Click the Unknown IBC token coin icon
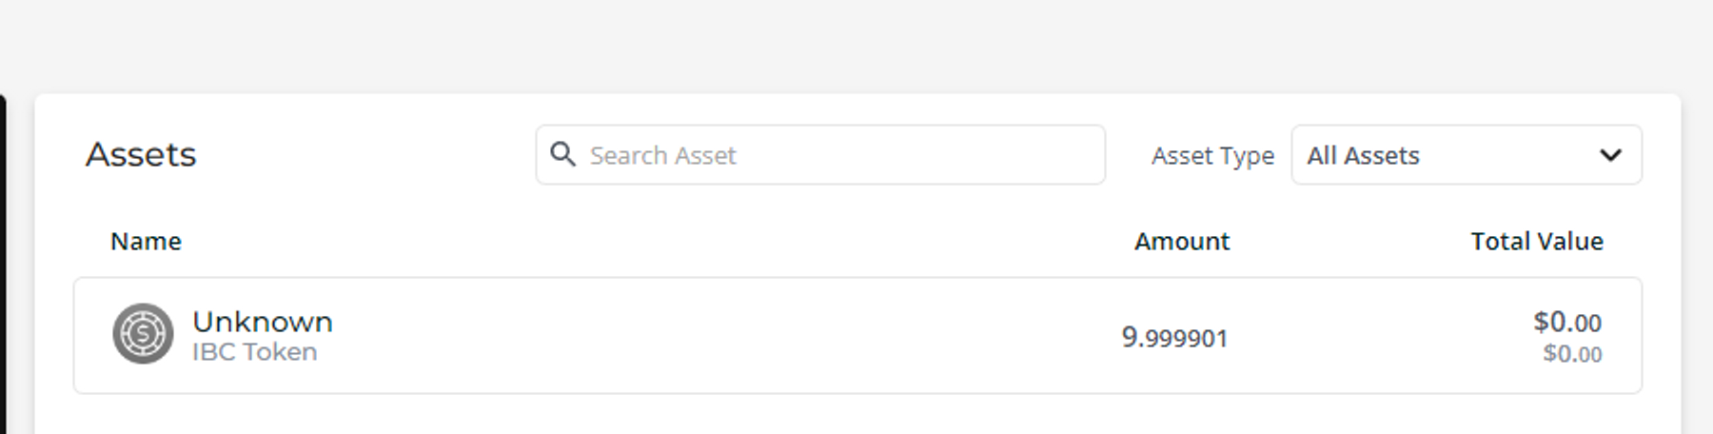 (x=143, y=334)
